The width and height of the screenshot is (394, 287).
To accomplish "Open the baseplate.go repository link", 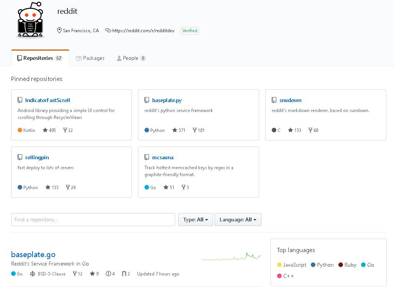I will point(33,254).
